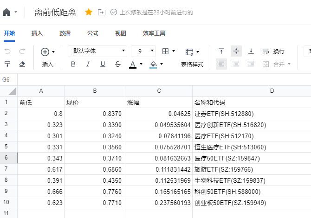Apply the fill color bucket

tap(153, 64)
